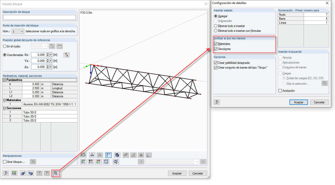Toggle numbering display with the 123 icon
This screenshot has width=335, height=185.
83,155
